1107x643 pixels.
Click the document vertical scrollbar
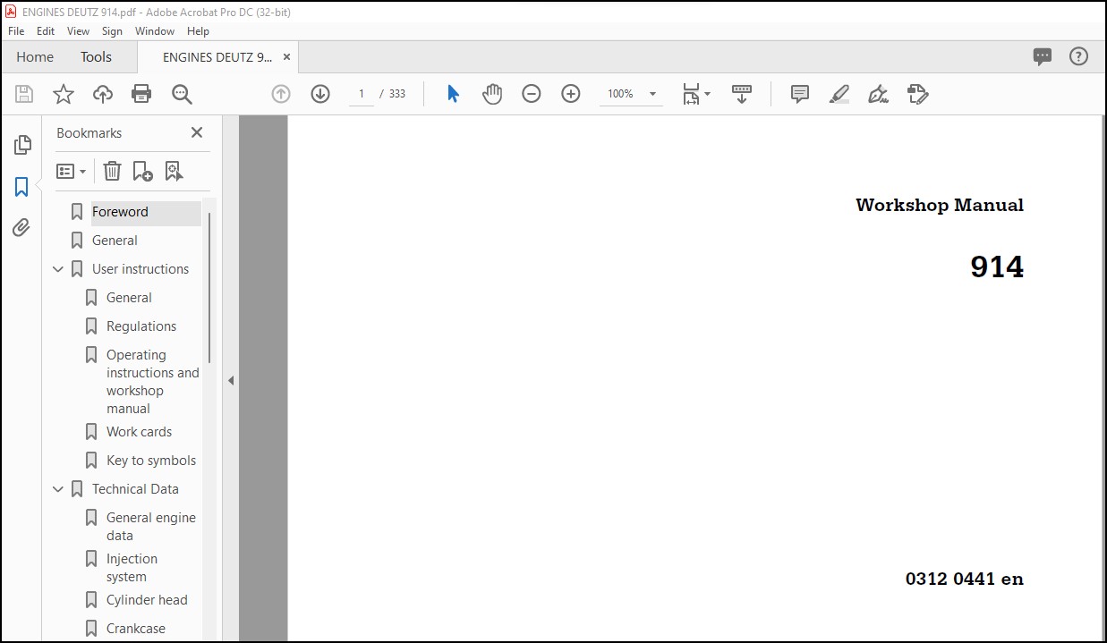[1103, 377]
